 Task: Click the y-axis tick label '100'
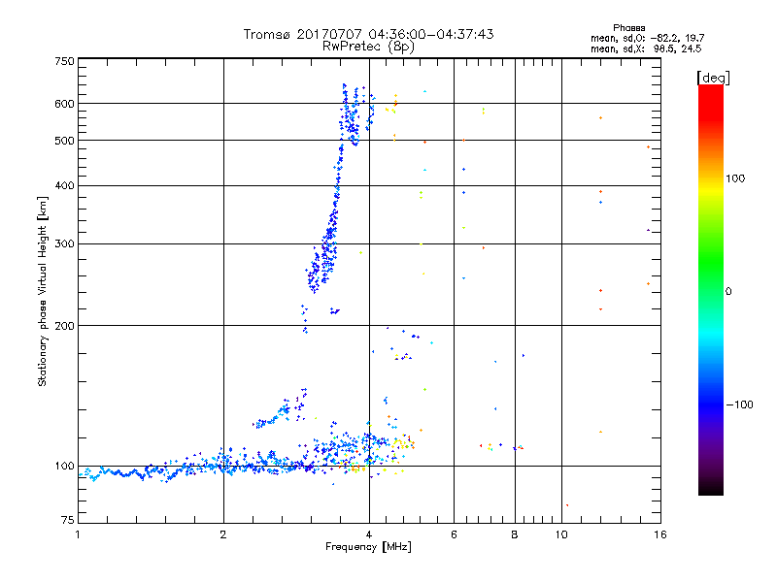(x=64, y=467)
